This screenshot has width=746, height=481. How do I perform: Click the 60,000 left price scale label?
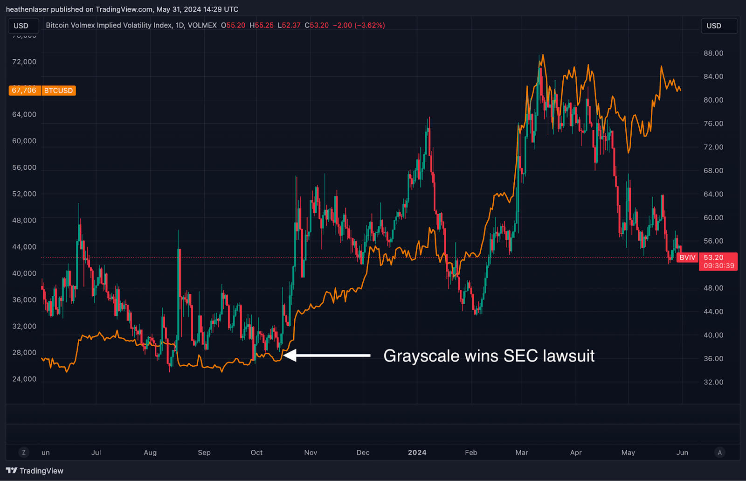(24, 141)
